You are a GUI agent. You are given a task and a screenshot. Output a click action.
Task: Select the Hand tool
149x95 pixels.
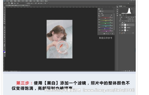4,45
